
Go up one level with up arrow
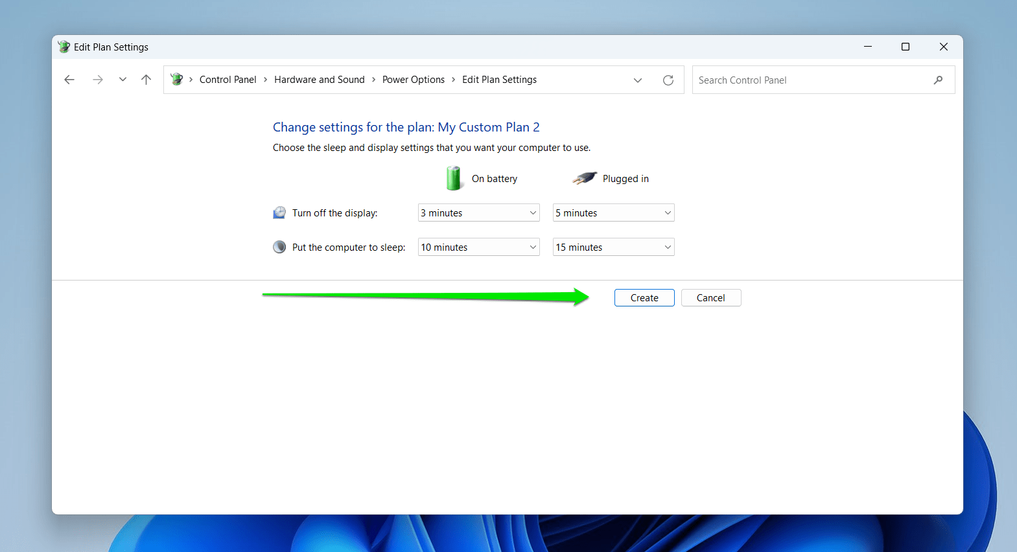click(146, 80)
